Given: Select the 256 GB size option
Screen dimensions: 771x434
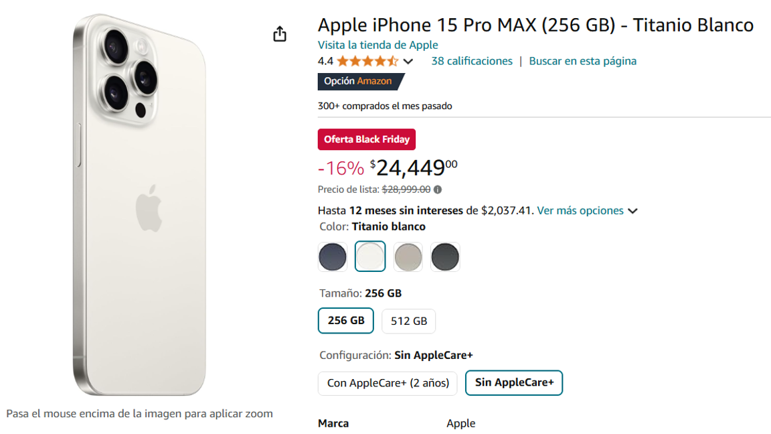Looking at the screenshot, I should pyautogui.click(x=345, y=320).
